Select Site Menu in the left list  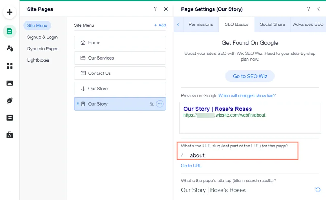(37, 26)
